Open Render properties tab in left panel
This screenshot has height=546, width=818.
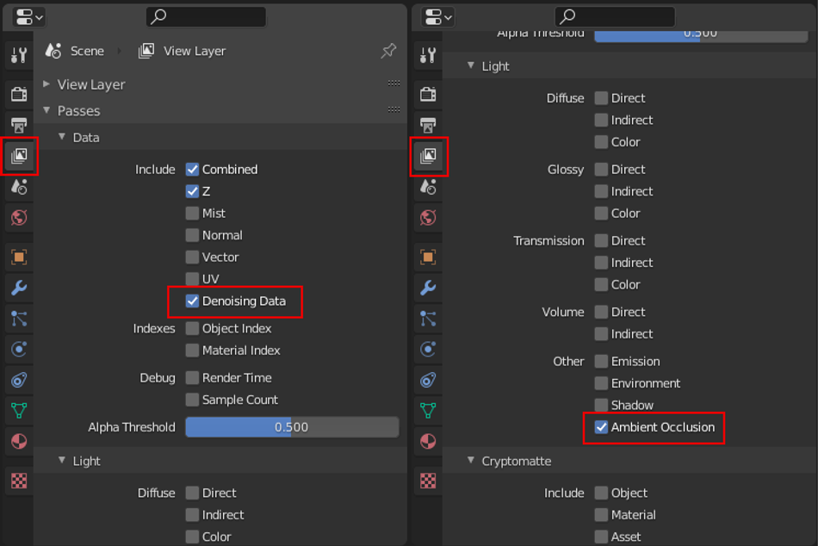(19, 94)
